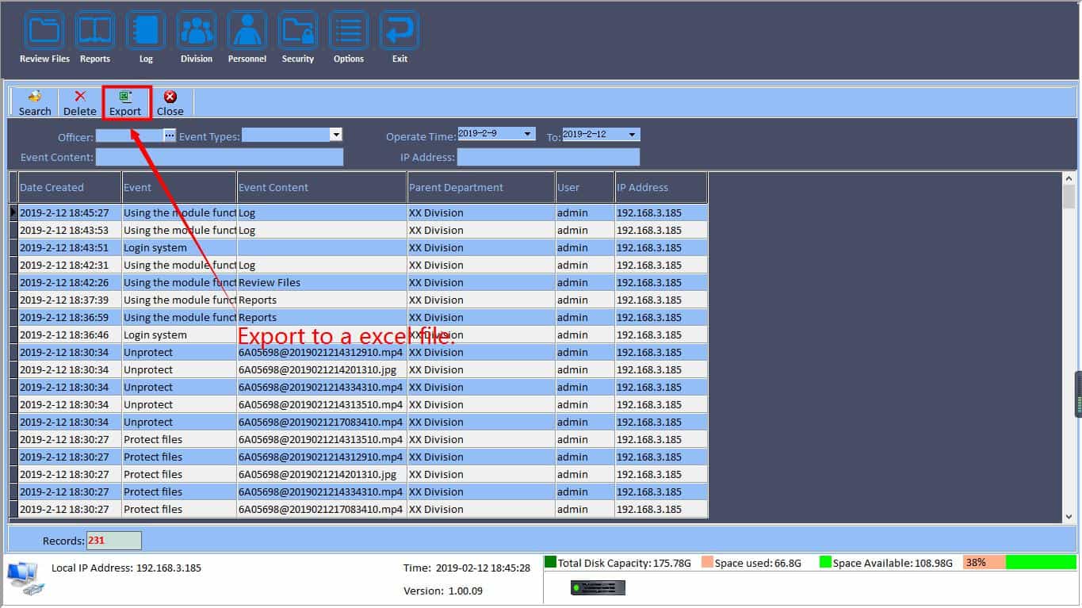Click the Search toolbar button
The height and width of the screenshot is (608, 1082).
(35, 103)
